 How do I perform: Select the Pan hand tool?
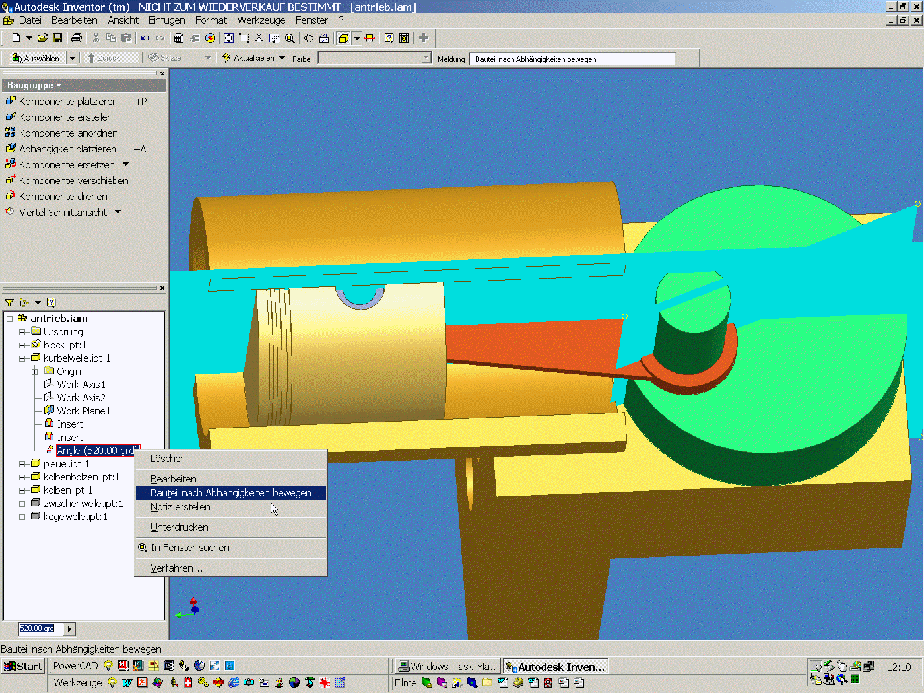275,38
